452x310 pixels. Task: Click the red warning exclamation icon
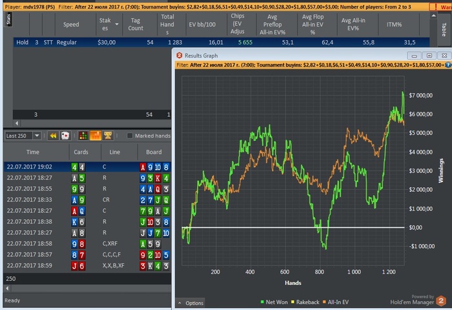point(436,6)
